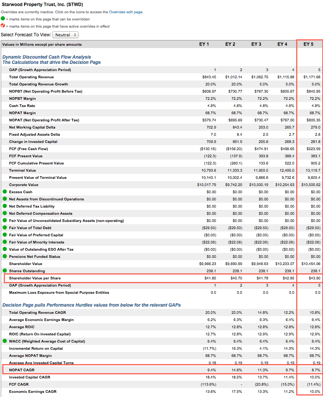The height and width of the screenshot is (397, 323).
Task: Click the NOPAT Margin row label
Action: (22, 113)
